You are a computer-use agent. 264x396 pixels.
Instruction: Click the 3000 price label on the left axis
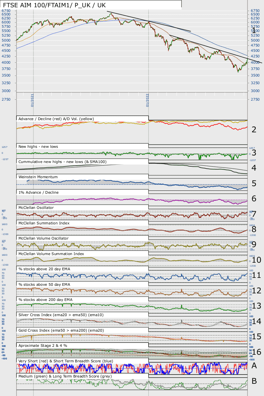[x=6, y=91]
